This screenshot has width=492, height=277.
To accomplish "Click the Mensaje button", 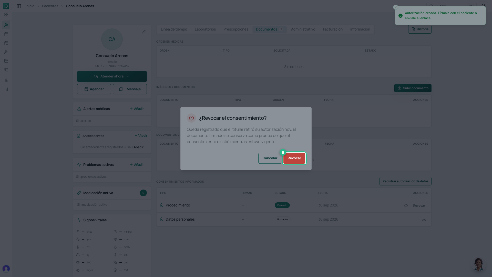I will 130,89.
